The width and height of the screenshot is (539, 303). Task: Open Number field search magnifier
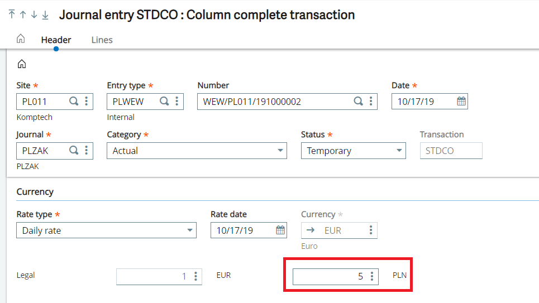coord(358,102)
